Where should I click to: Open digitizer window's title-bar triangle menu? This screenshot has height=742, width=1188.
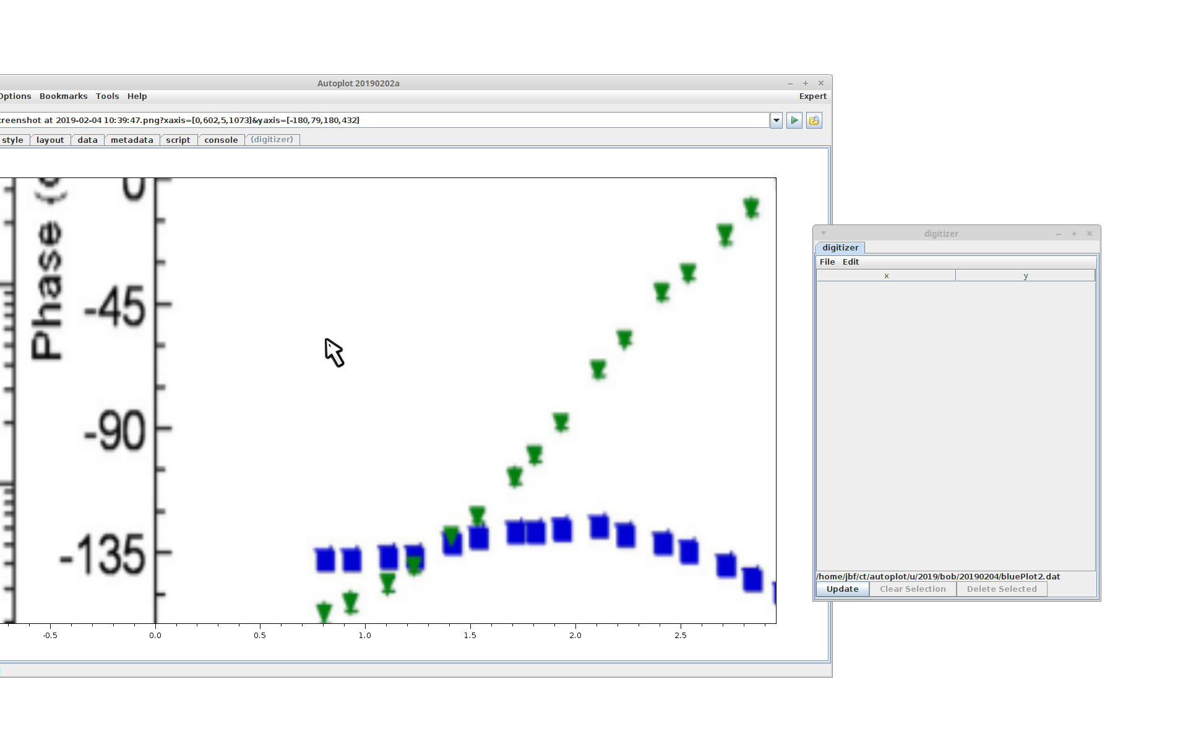tap(824, 233)
